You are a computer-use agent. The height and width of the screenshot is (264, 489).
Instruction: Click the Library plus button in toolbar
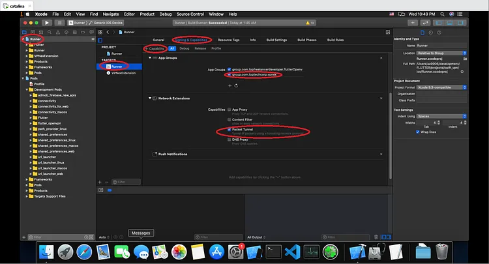pos(412,23)
